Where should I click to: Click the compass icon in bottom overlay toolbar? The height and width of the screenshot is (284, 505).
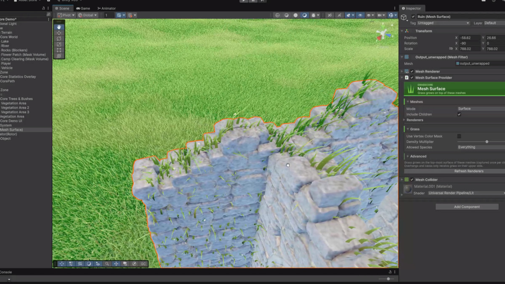[134, 264]
